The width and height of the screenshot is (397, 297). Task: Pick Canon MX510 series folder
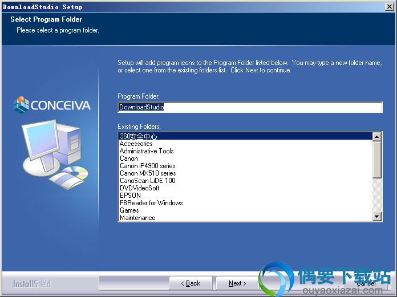click(x=245, y=173)
